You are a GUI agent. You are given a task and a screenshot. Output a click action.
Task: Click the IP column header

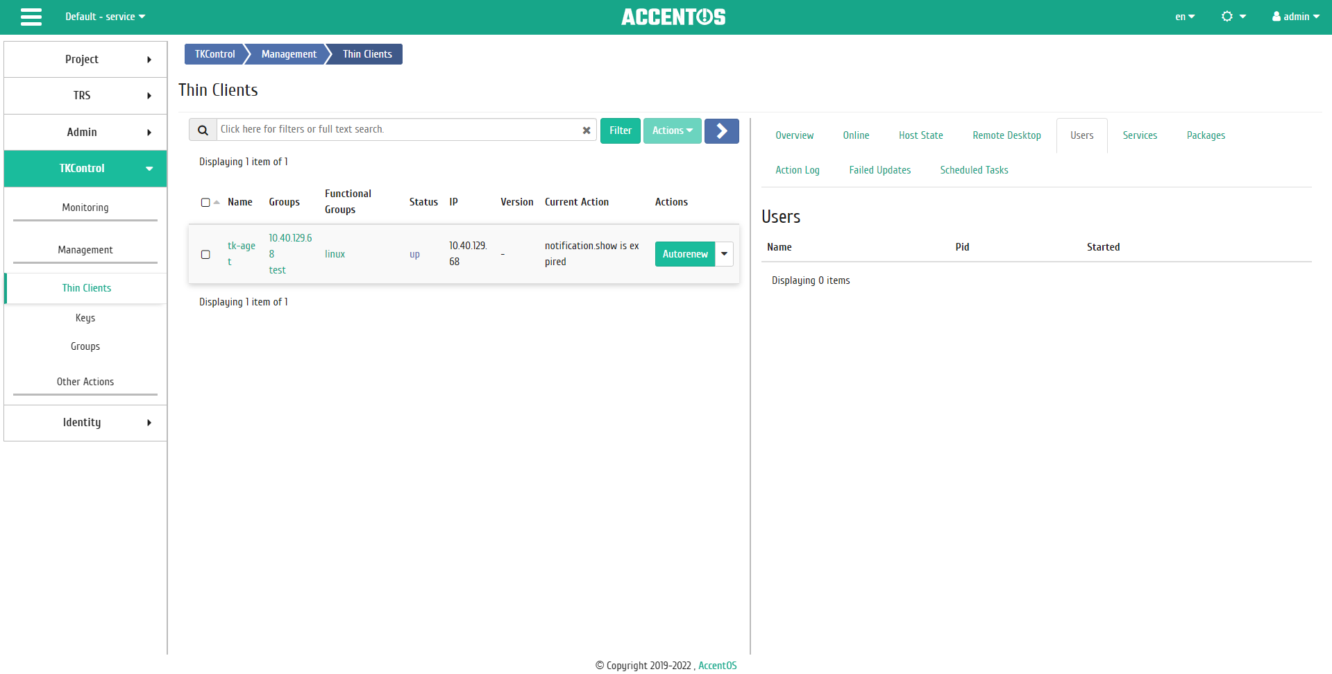click(453, 202)
